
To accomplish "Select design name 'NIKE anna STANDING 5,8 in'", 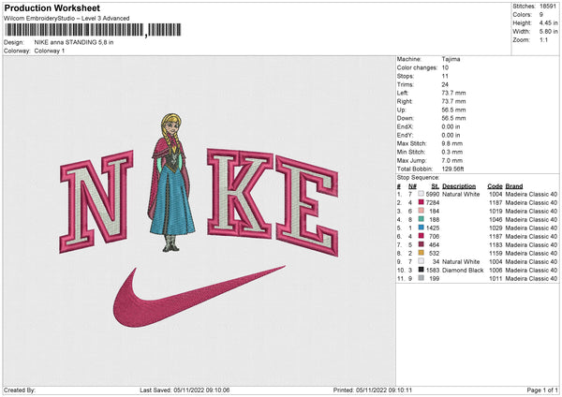I will click(x=74, y=42).
